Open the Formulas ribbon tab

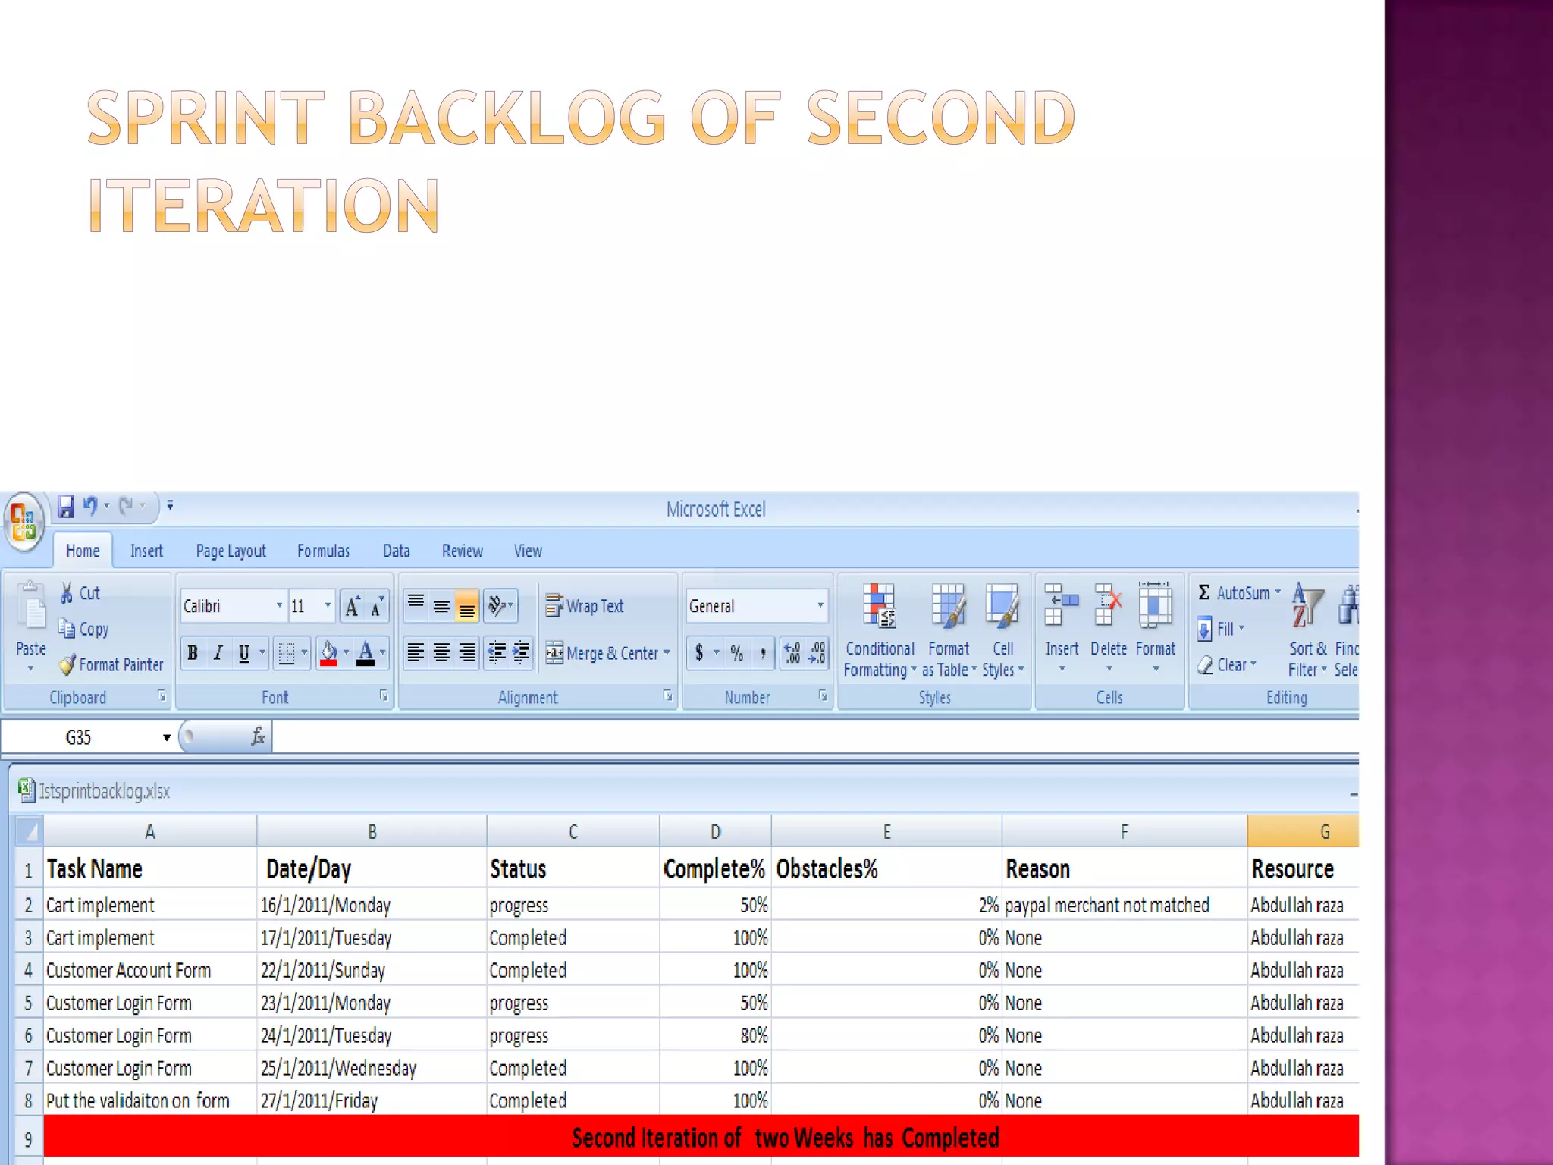(x=323, y=551)
